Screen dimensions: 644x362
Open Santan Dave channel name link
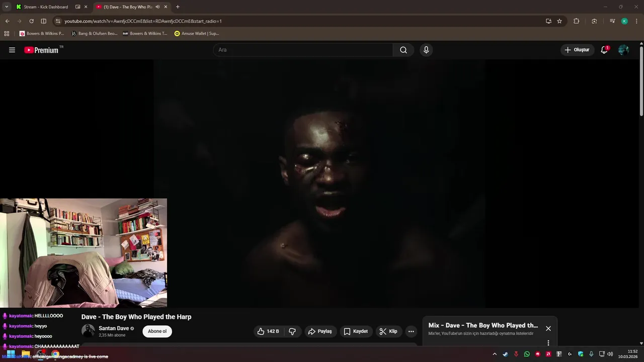pyautogui.click(x=114, y=328)
